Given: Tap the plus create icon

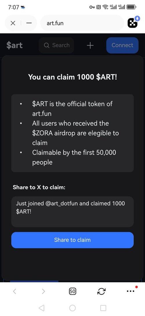Looking at the screenshot, I should tap(90, 45).
